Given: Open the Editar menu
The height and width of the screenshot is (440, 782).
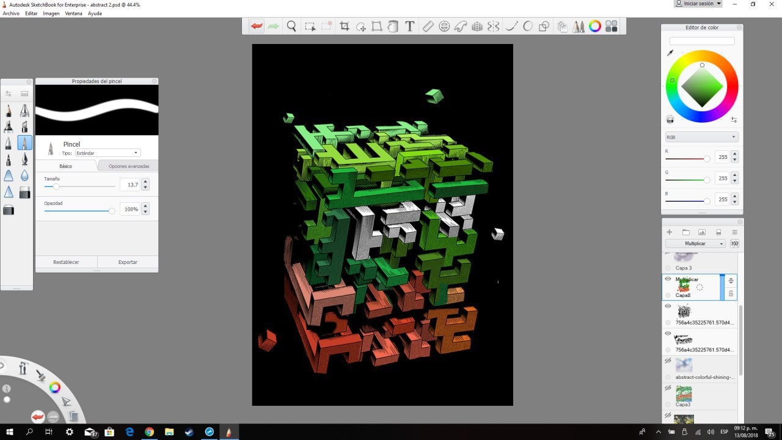Looking at the screenshot, I should pos(31,13).
